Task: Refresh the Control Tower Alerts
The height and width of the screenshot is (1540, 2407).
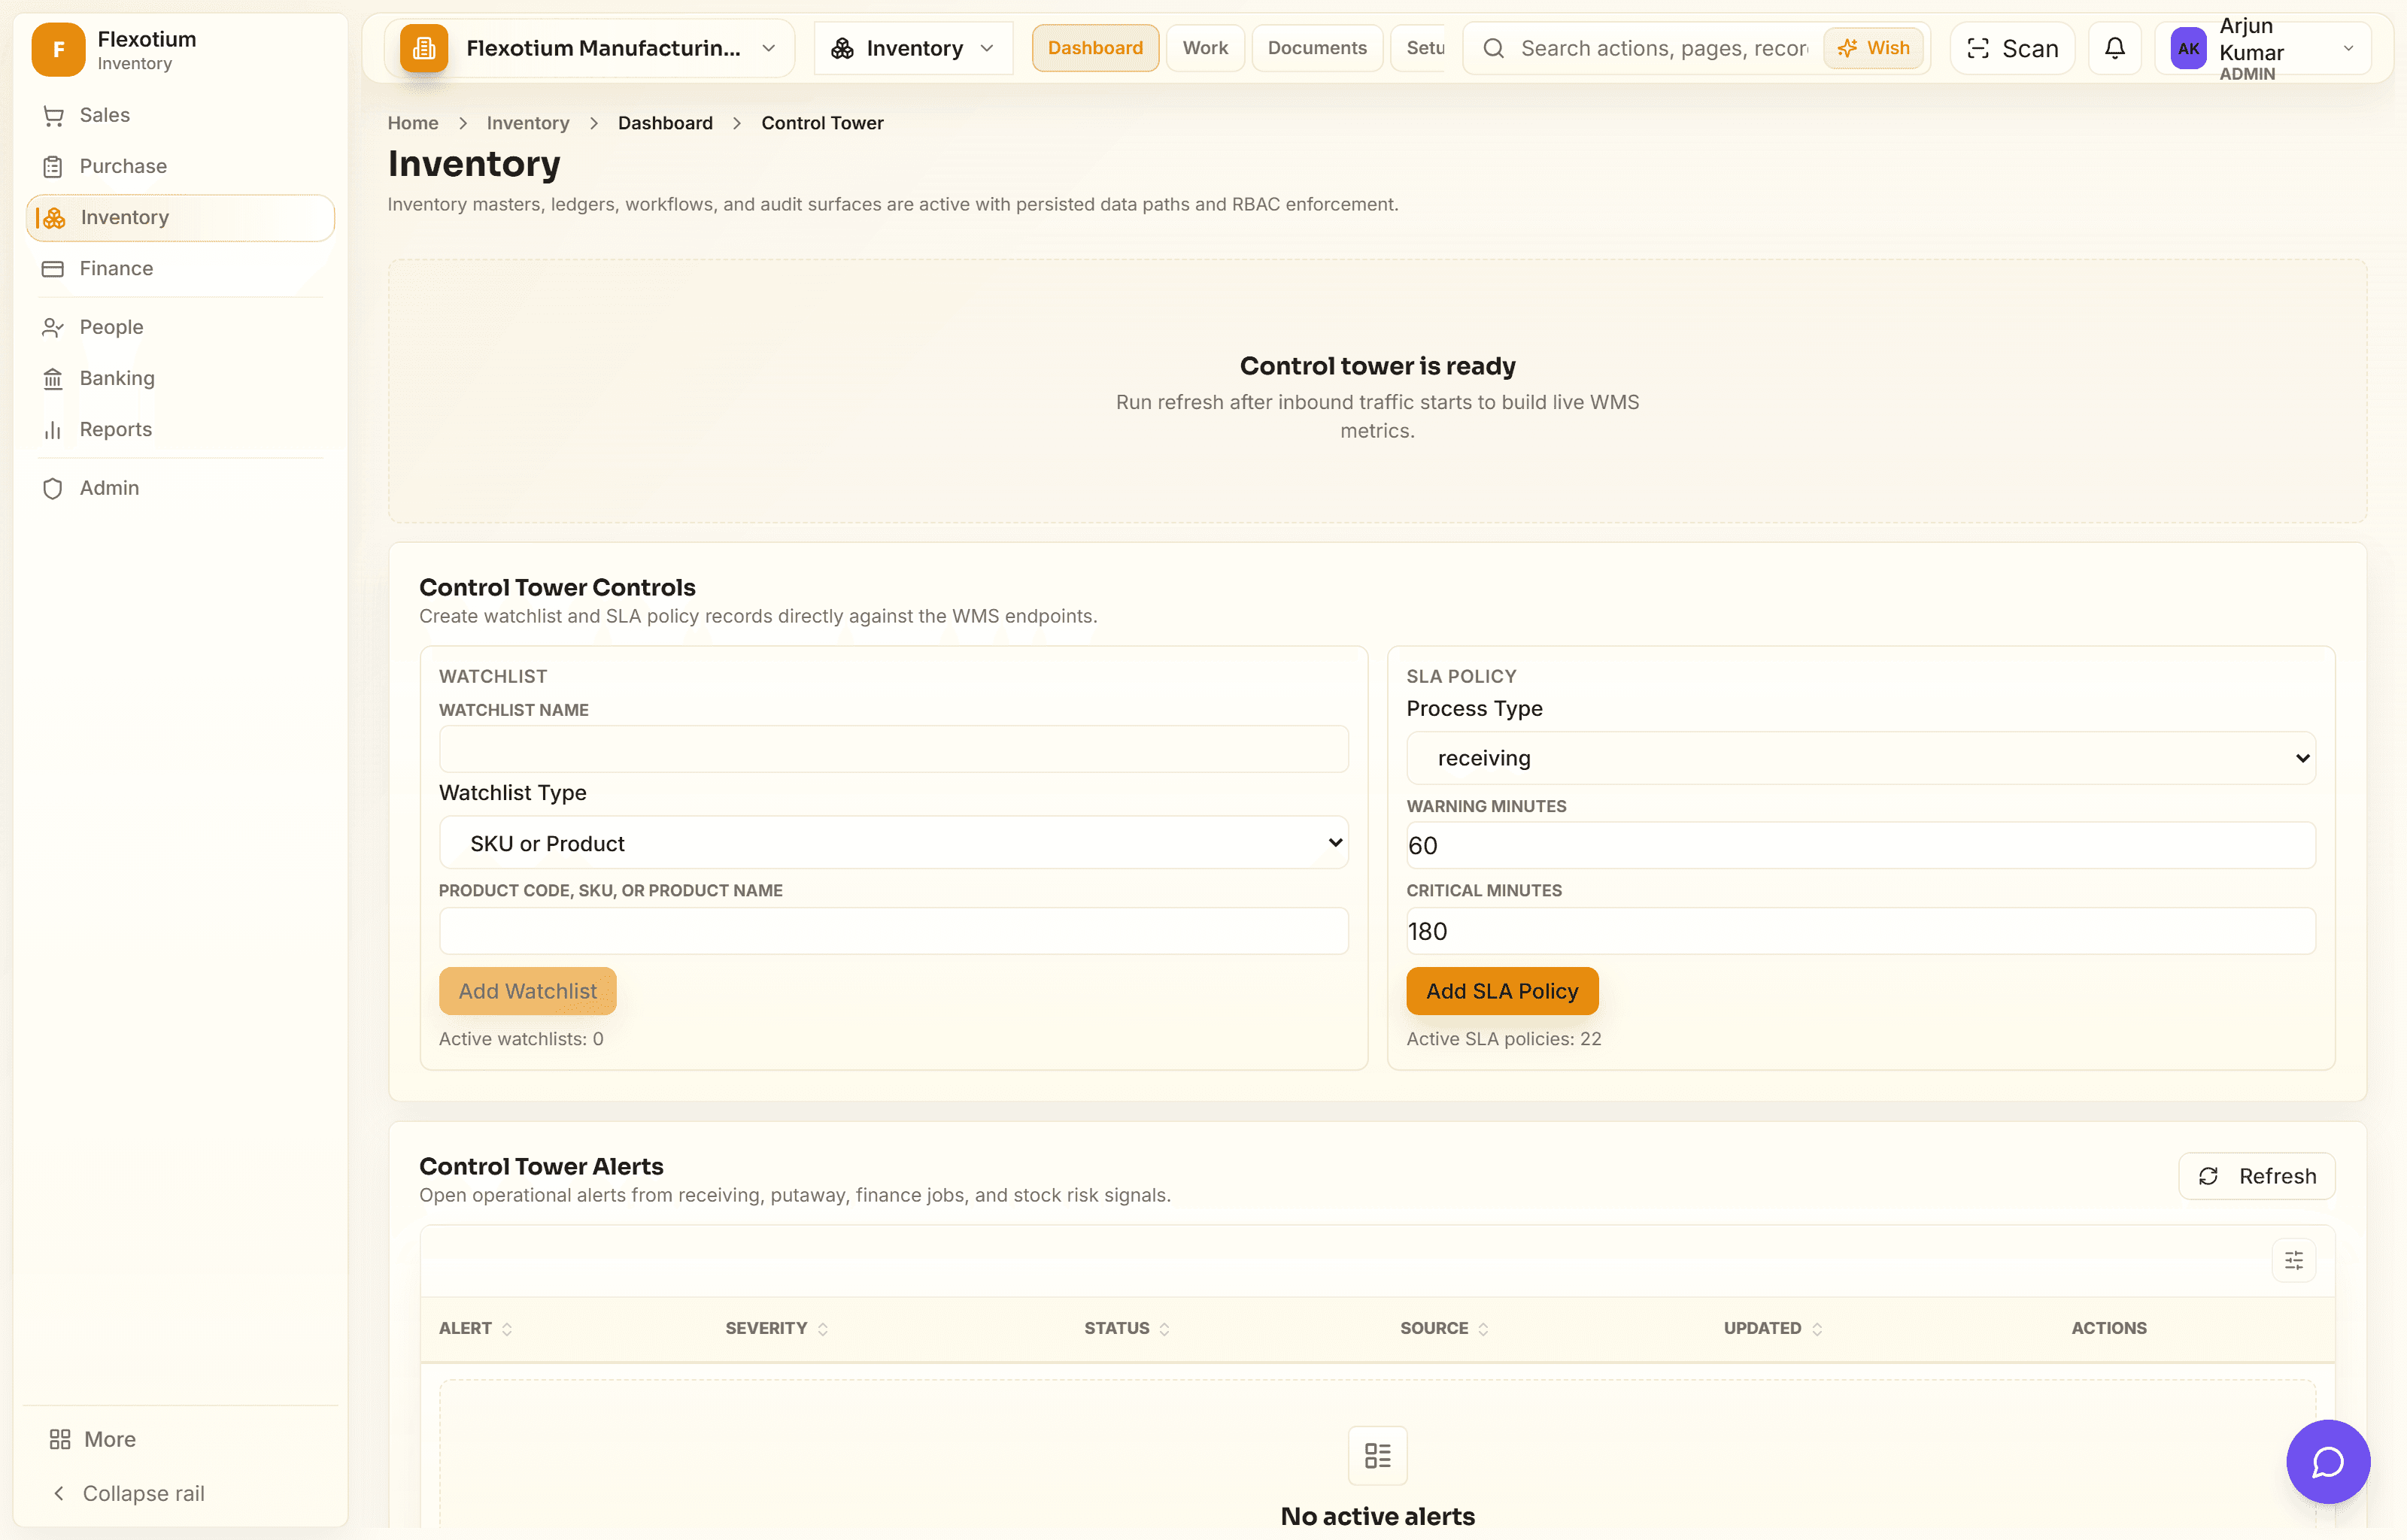Action: point(2257,1176)
